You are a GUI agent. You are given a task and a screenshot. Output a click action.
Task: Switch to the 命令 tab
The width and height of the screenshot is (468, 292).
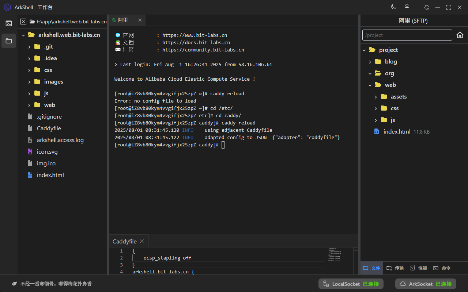(x=442, y=268)
